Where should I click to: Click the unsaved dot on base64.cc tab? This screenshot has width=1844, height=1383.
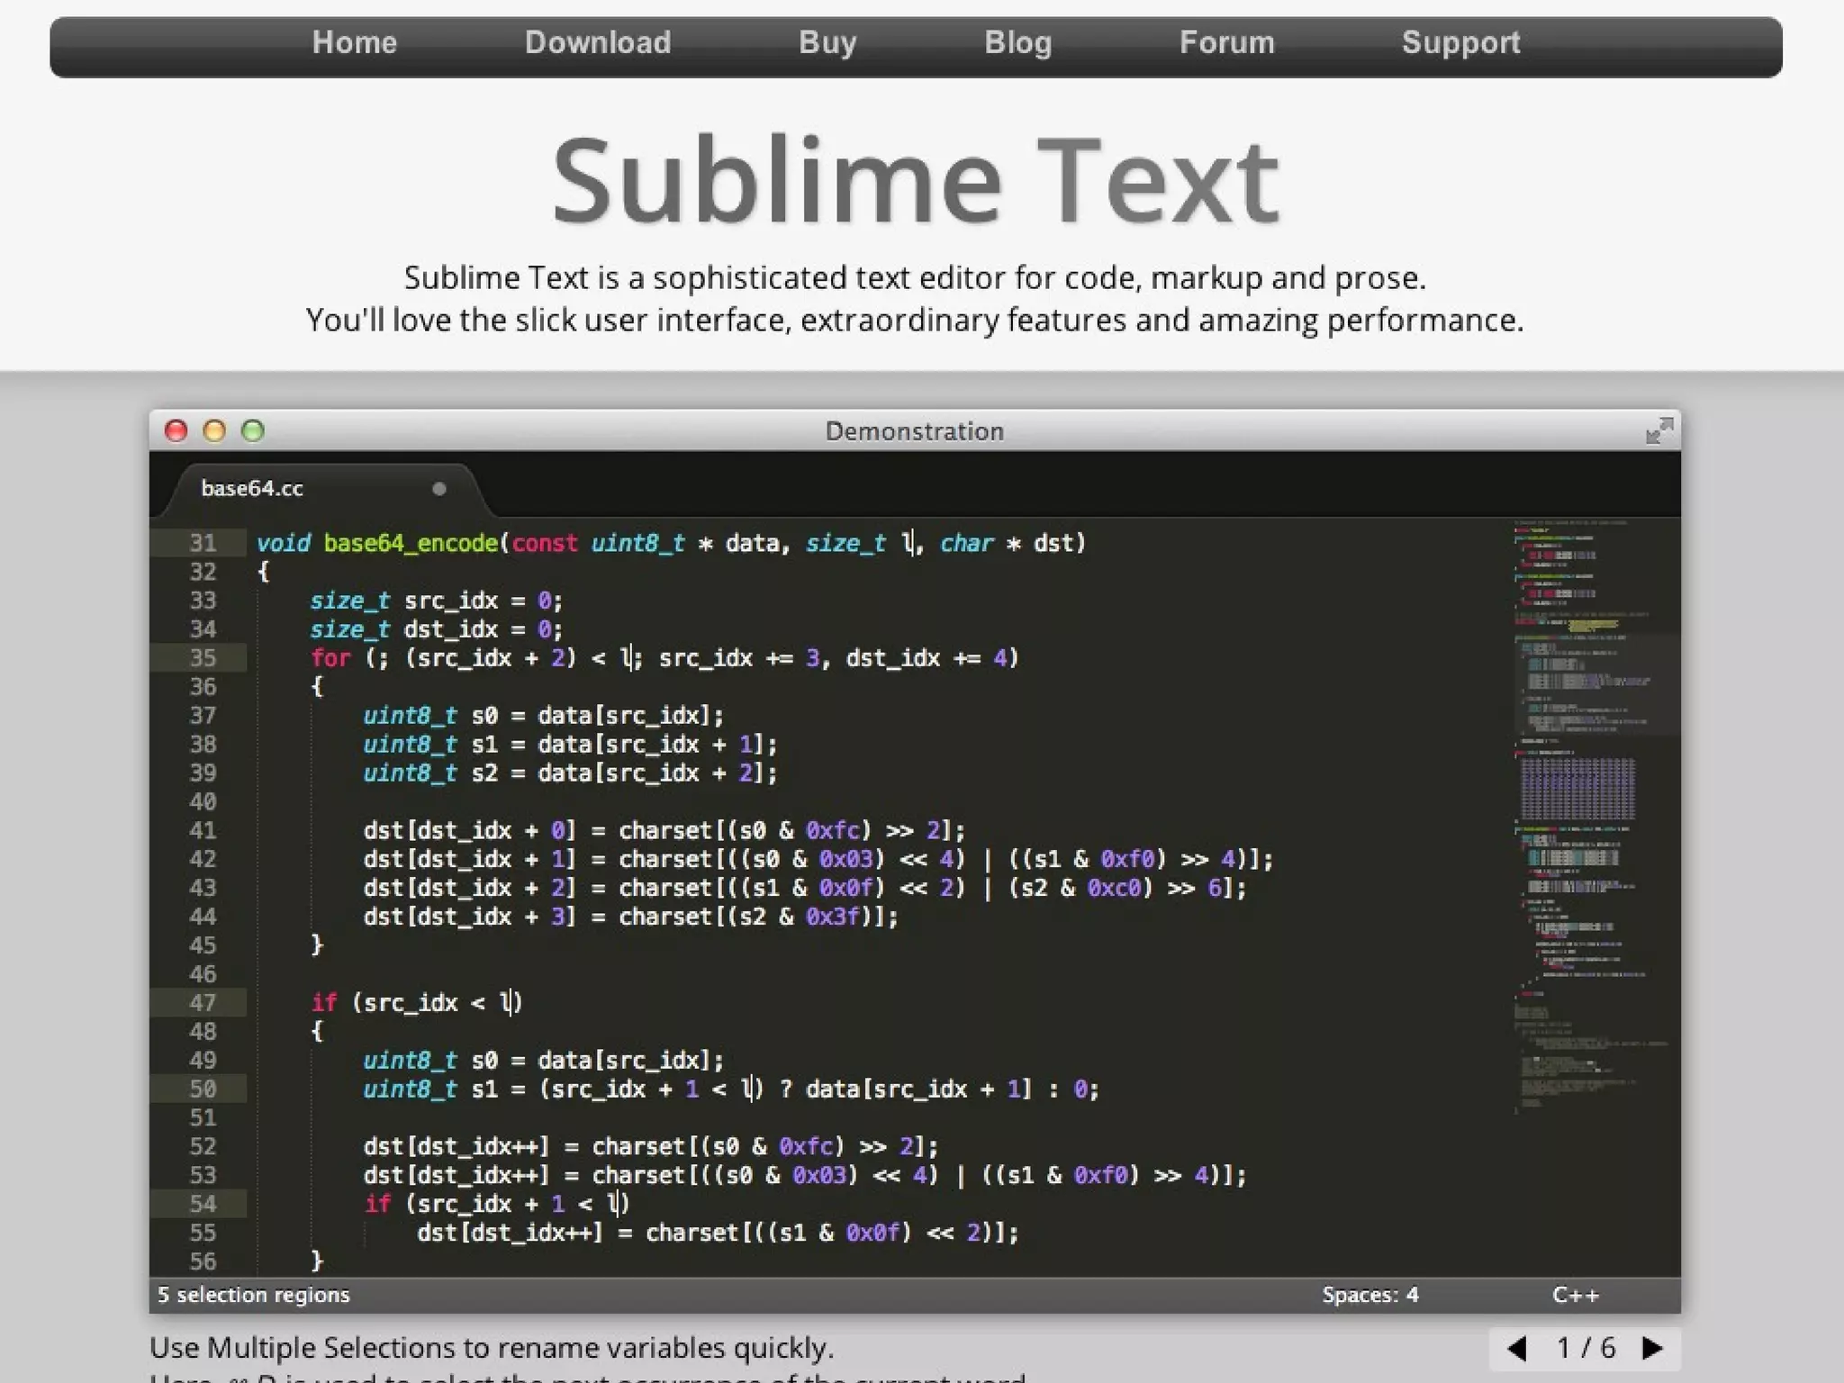click(x=439, y=489)
